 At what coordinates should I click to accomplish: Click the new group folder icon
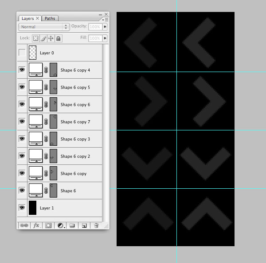point(72,225)
